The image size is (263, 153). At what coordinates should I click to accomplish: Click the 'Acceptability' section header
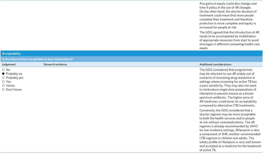(x=11, y=54)
